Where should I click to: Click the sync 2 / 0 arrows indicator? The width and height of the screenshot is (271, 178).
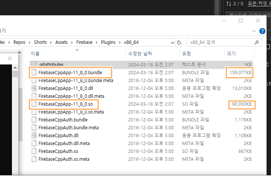tap(235, 4)
